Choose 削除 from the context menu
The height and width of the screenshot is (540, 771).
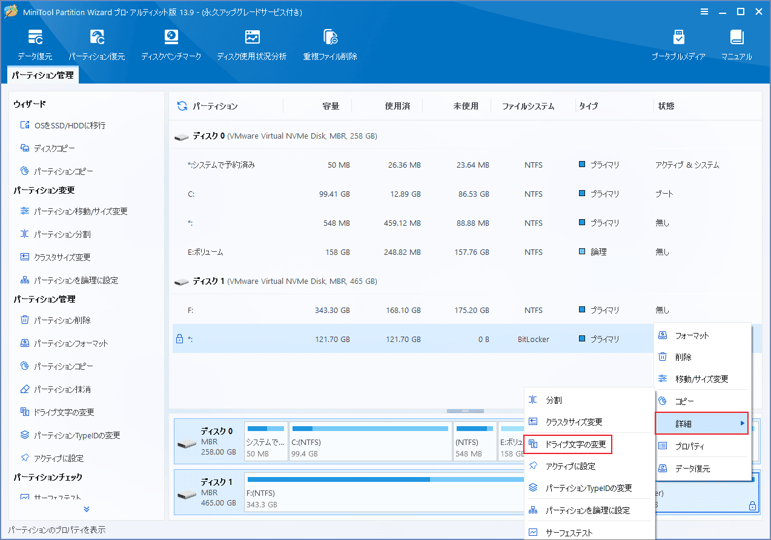[703, 357]
